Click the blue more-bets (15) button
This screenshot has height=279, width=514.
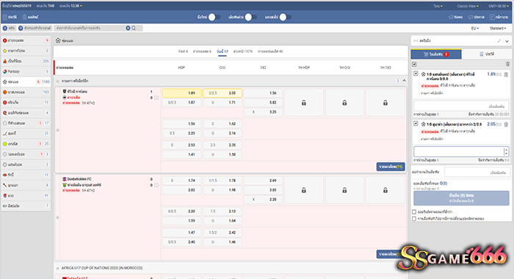391,167
